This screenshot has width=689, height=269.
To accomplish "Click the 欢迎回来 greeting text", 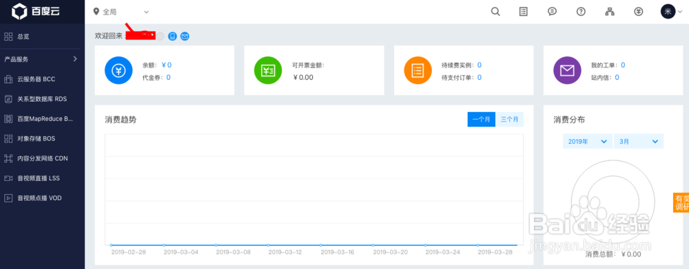I will [109, 36].
